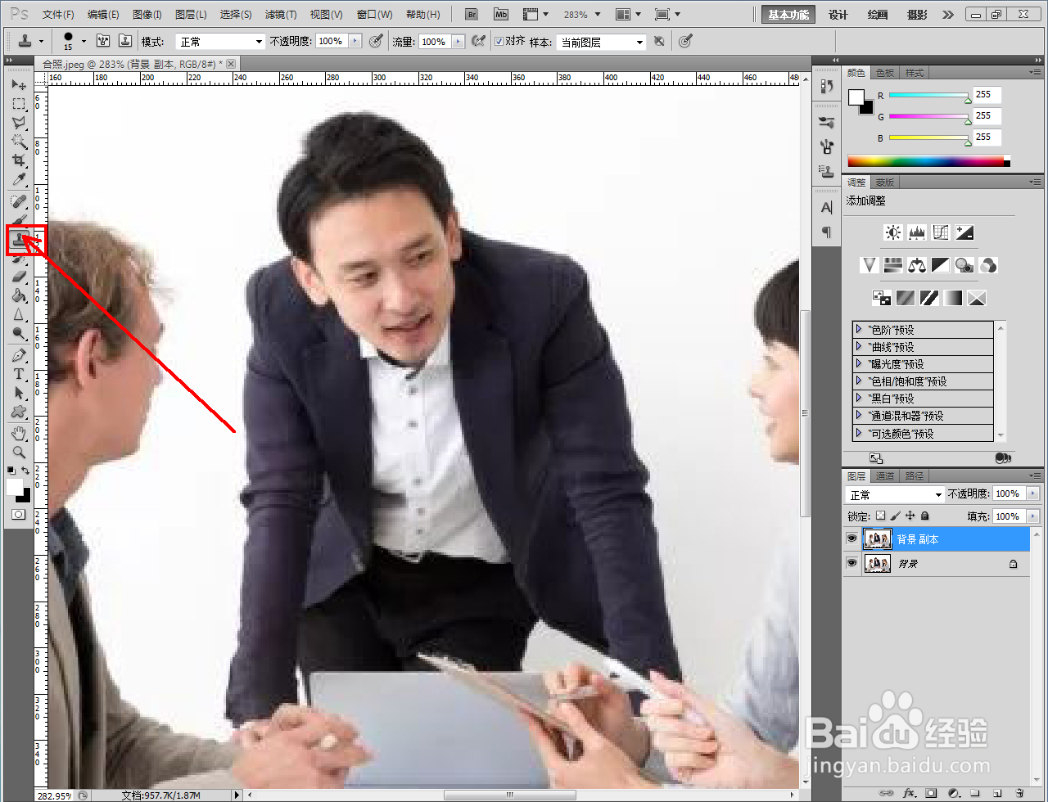
Task: Select the Sharpen/Blur triangle tool
Action: tap(19, 314)
